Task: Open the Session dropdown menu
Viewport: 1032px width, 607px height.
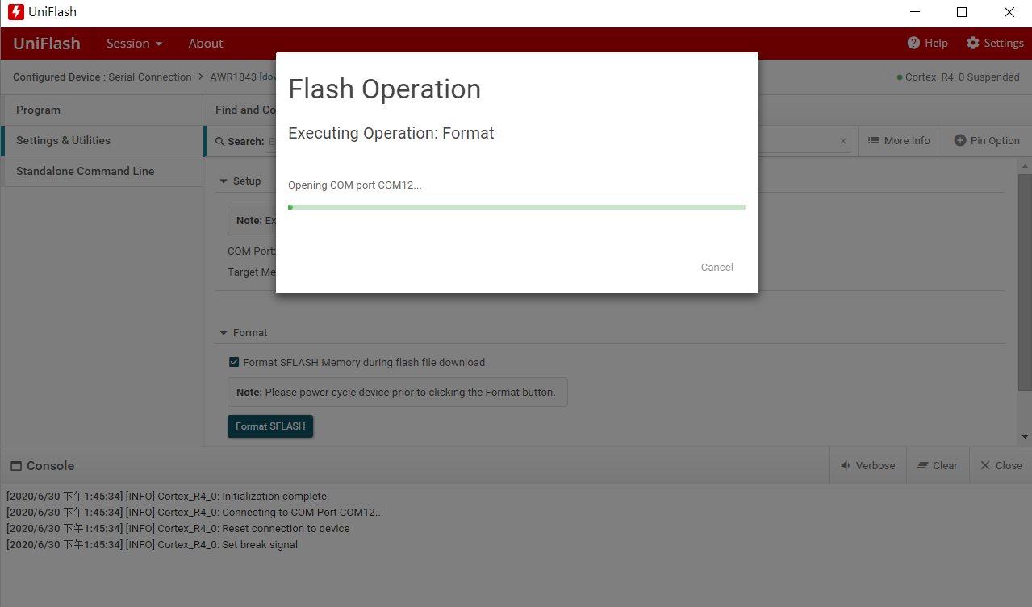Action: coord(135,44)
